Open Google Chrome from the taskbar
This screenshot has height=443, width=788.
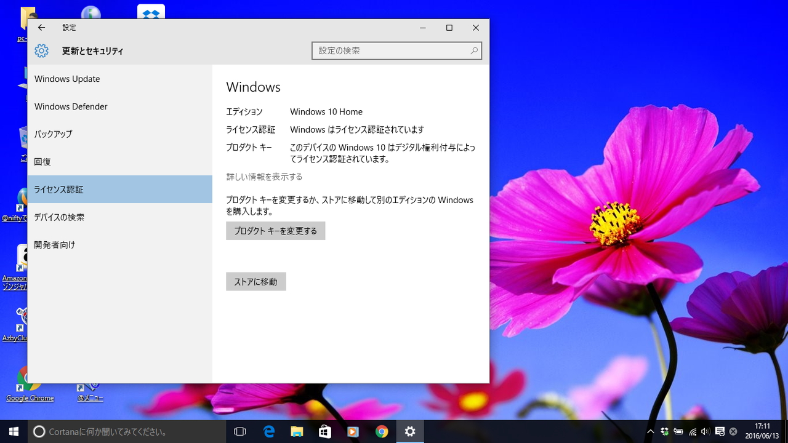coord(382,431)
